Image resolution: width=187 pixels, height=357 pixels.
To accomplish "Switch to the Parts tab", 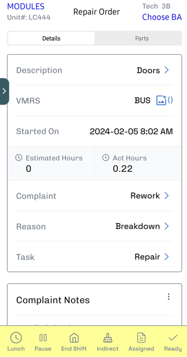I will 142,38.
